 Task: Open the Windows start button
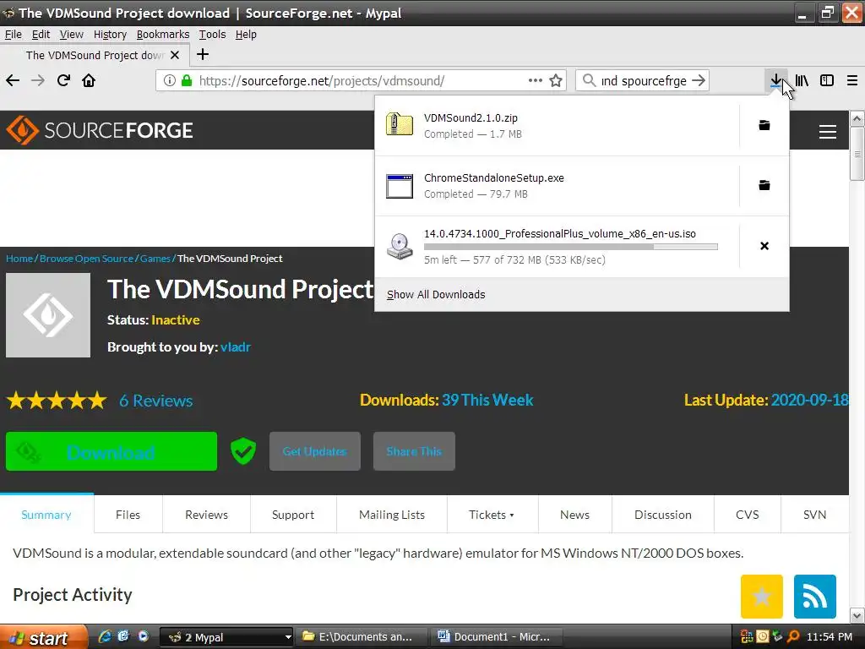[43, 637]
